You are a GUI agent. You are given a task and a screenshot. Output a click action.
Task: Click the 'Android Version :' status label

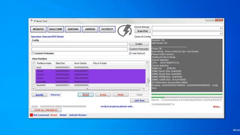(x=78, y=115)
